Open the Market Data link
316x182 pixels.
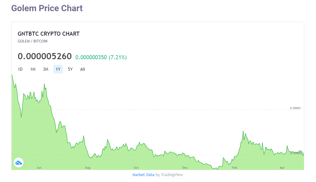tap(143, 175)
